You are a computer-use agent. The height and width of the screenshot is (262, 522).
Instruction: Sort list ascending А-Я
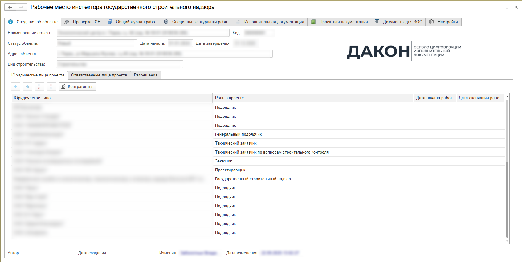click(x=40, y=87)
